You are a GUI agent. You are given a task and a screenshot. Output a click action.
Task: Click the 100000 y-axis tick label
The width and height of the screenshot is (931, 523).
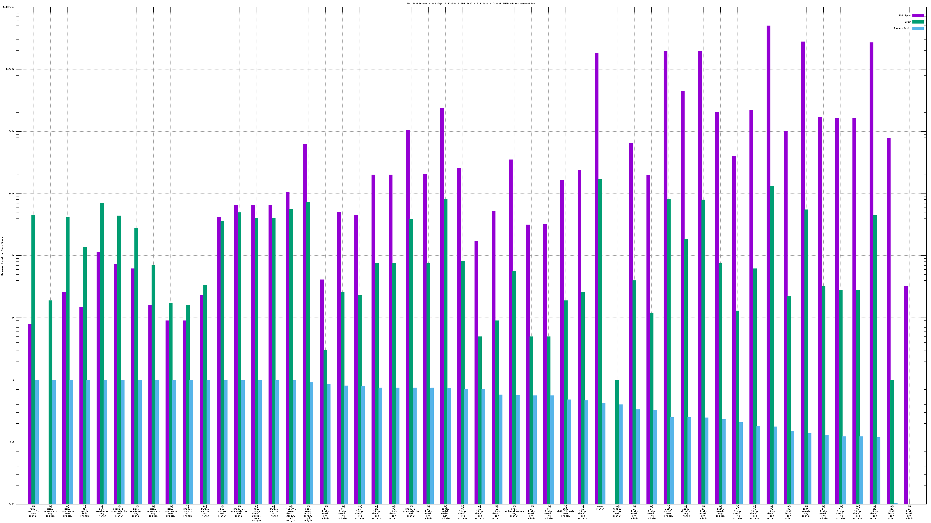10,69
